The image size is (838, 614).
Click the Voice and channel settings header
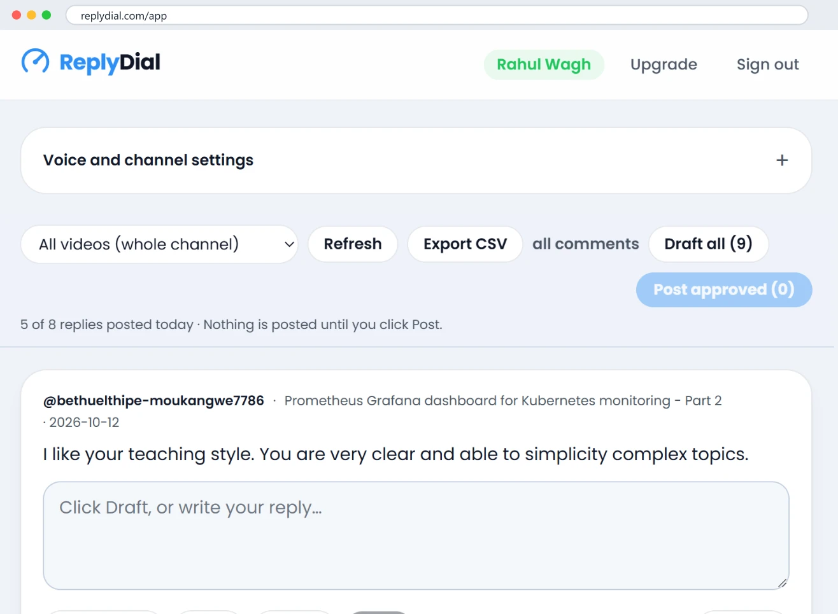coord(416,160)
